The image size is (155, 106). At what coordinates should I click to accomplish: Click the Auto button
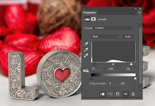point(128,37)
